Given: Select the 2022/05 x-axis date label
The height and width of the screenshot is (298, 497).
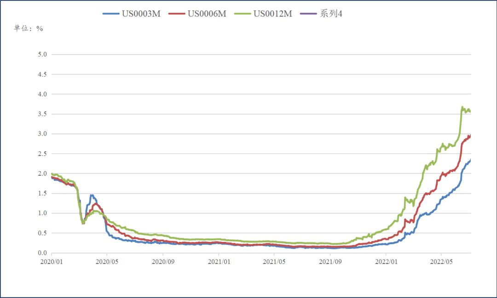Looking at the screenshot, I should tap(441, 261).
